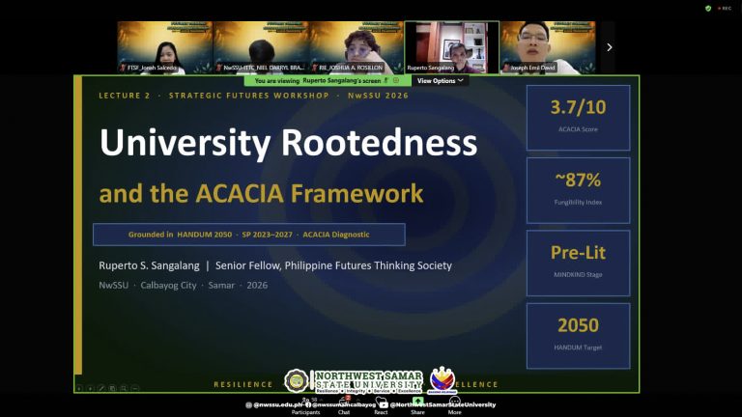Open the slideshow see-all-slides icon
Image resolution: width=742 pixels, height=417 pixels.
click(x=113, y=388)
